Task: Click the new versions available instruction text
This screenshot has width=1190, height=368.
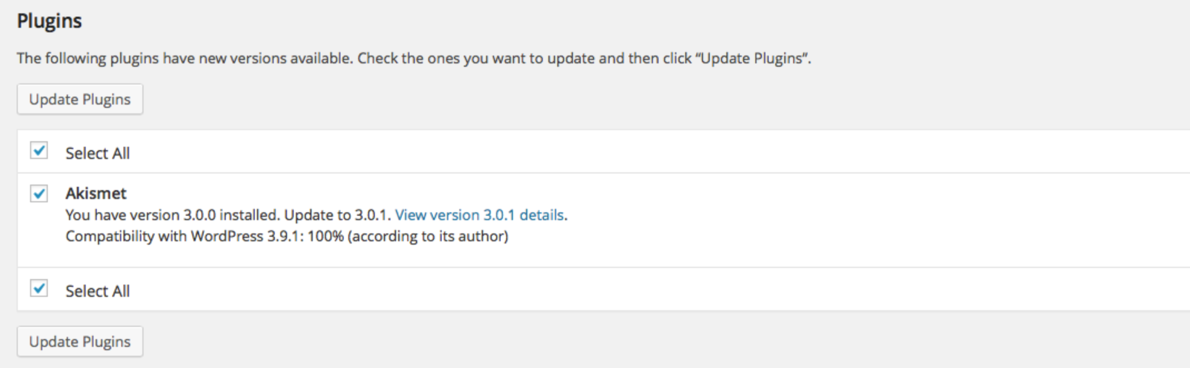Action: tap(414, 58)
